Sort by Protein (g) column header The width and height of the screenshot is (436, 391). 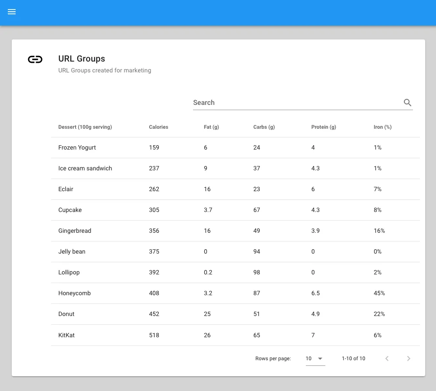click(x=324, y=127)
